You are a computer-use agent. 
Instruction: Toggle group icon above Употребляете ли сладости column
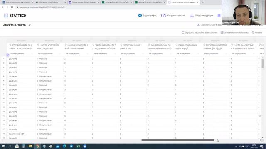coord(34,41)
